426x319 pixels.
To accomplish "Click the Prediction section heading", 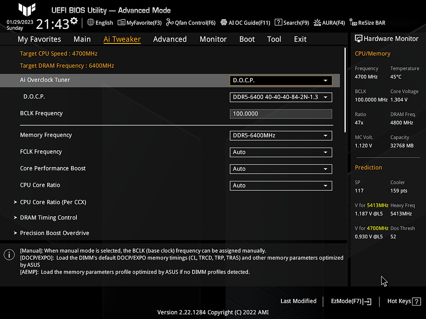I will (368, 167).
